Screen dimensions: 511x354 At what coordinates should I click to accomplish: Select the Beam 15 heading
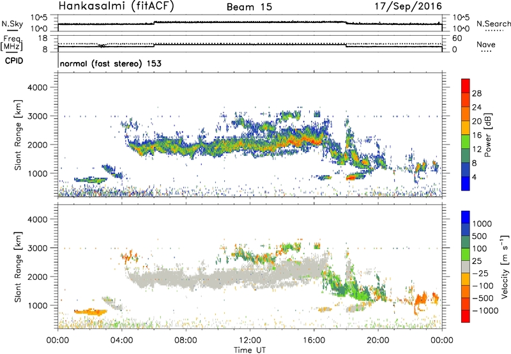[249, 7]
